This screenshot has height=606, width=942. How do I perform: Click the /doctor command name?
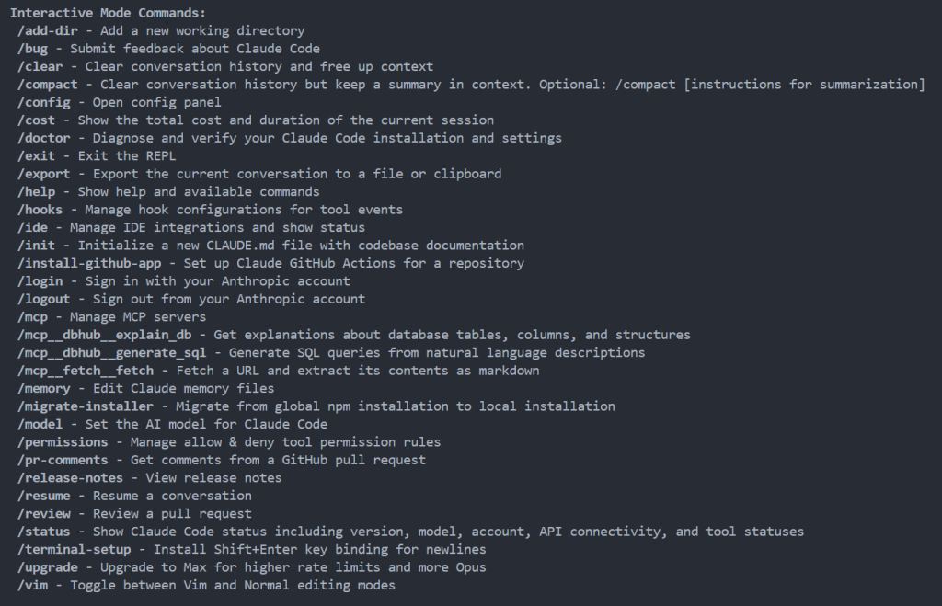44,138
